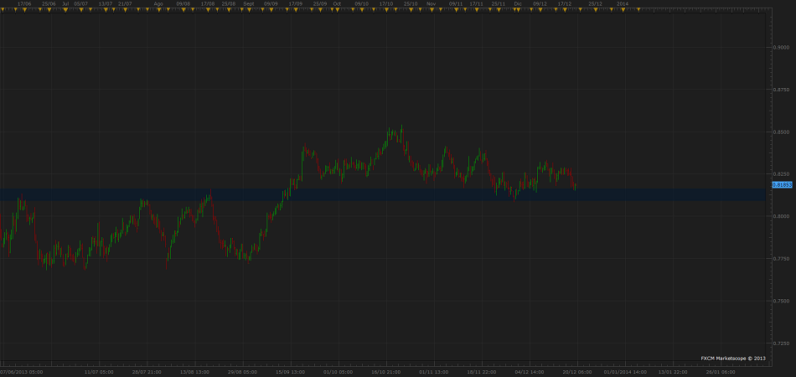This screenshot has width=796, height=377.
Task: Click the 0.7250 level on the price scale
Action: 780,343
